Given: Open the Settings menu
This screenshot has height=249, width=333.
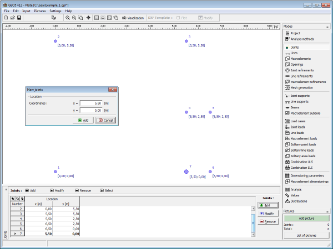Looking at the screenshot, I should 56,11.
